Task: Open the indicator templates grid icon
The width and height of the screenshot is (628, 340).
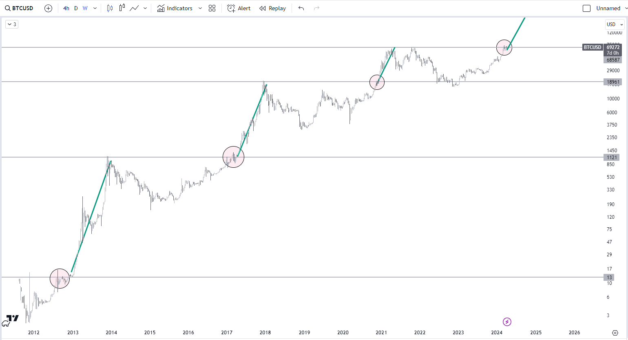Action: 212,8
